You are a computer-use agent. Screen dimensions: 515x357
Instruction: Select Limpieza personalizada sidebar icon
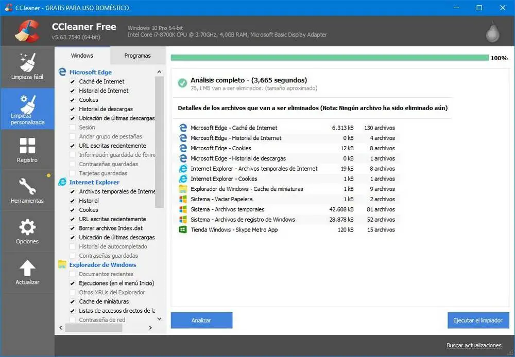[28, 104]
